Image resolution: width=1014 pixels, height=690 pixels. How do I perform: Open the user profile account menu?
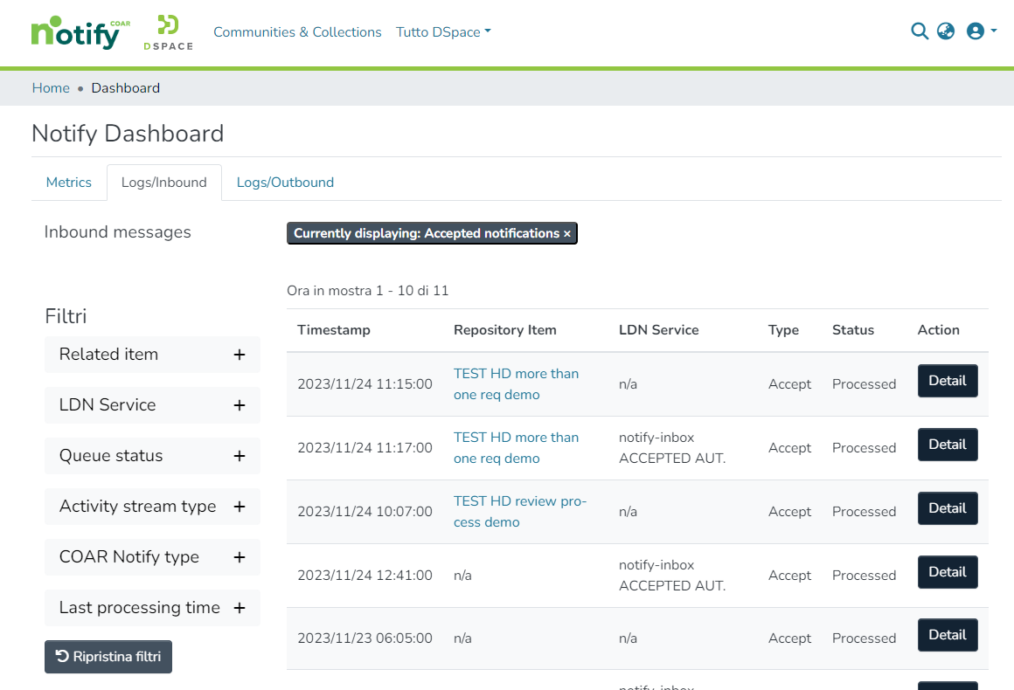pyautogui.click(x=981, y=31)
